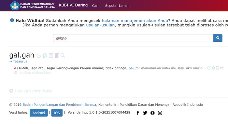This screenshot has height=124, width=228.
Task: Open the Seputar Laman menu item
Action: tap(117, 6)
